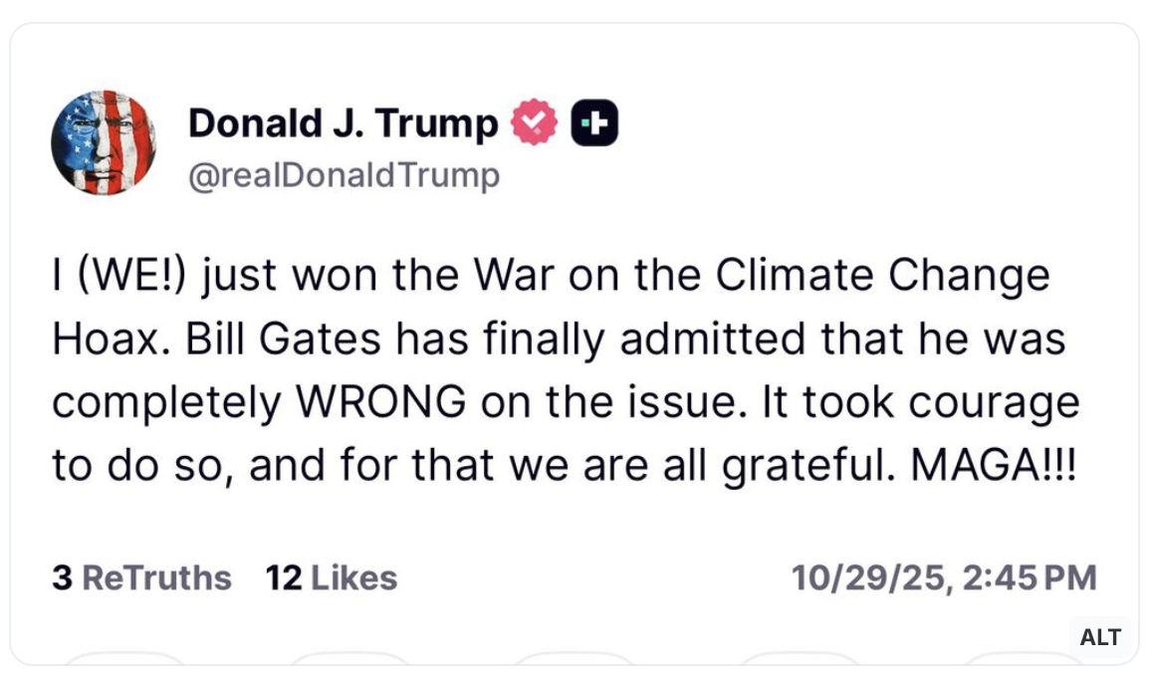Click the word "grateful." in the post
The width and height of the screenshot is (1155, 679).
pyautogui.click(x=813, y=465)
